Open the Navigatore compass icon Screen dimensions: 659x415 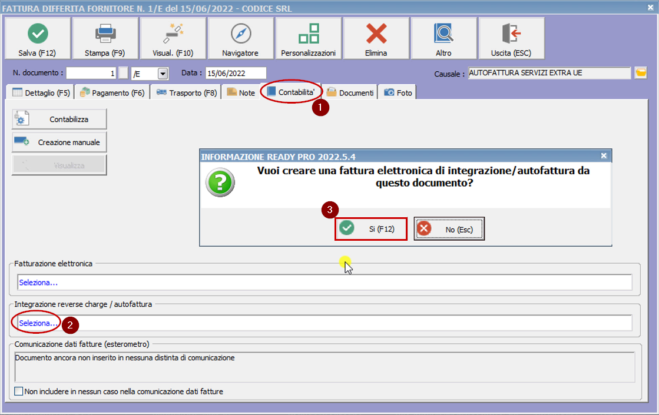240,36
